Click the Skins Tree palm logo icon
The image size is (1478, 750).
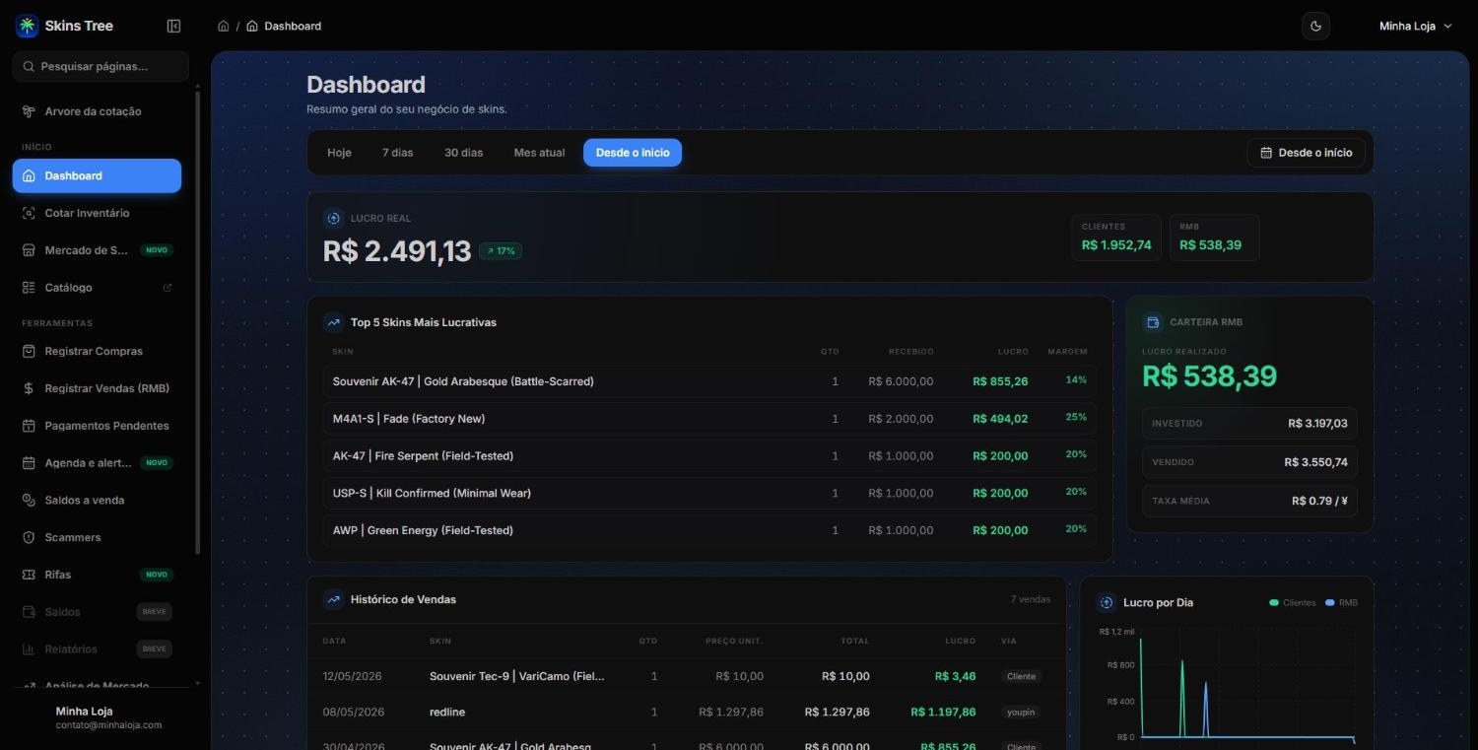[x=27, y=26]
